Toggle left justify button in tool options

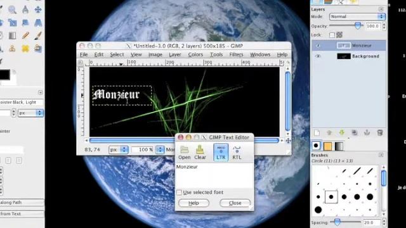tap(8, 160)
